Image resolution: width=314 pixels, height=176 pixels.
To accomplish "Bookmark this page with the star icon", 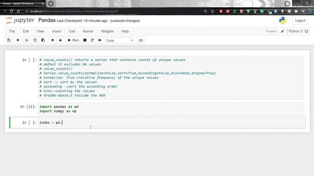I will (x=212, y=11).
